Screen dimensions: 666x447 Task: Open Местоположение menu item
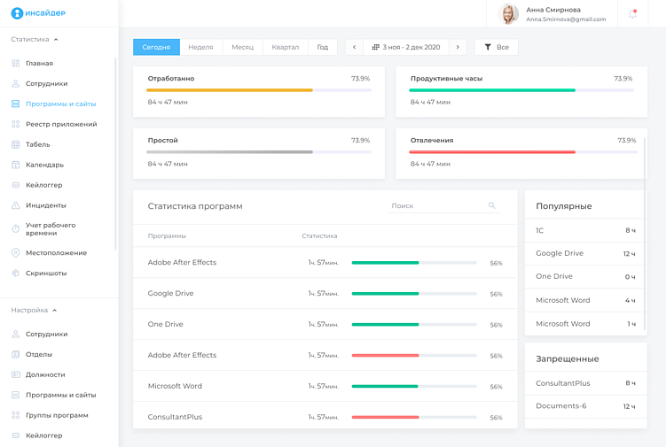click(x=57, y=253)
